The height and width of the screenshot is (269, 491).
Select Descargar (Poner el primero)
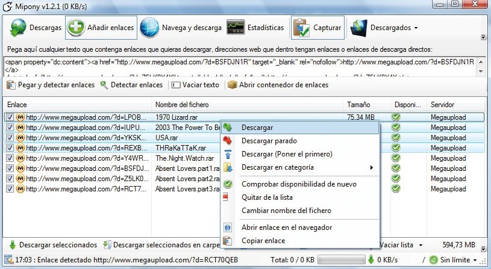[x=300, y=154]
